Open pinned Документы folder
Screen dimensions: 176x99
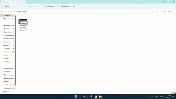(9, 32)
